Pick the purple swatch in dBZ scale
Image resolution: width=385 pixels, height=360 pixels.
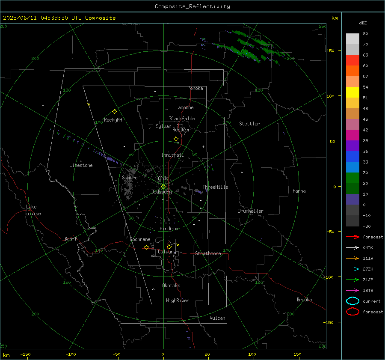click(x=352, y=146)
